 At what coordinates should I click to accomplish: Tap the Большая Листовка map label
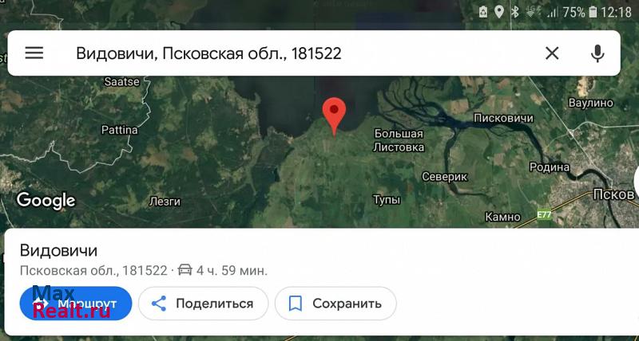tap(399, 140)
